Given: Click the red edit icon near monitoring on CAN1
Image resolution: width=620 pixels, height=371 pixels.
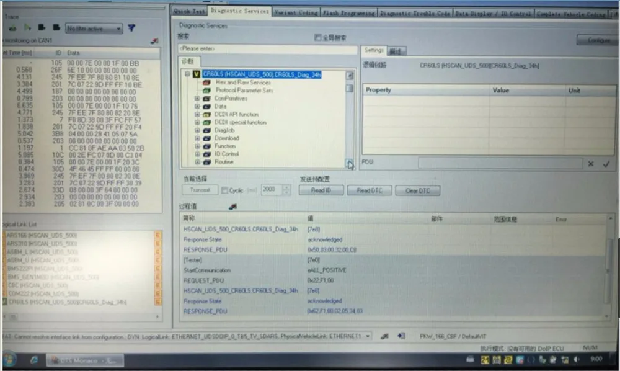Looking at the screenshot, I should pos(154,40).
